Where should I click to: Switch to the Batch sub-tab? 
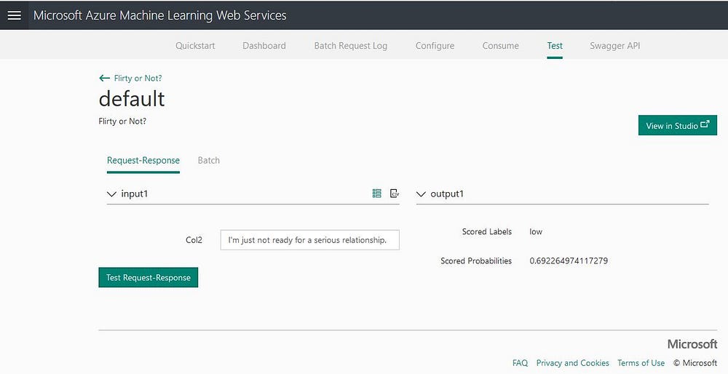(208, 160)
